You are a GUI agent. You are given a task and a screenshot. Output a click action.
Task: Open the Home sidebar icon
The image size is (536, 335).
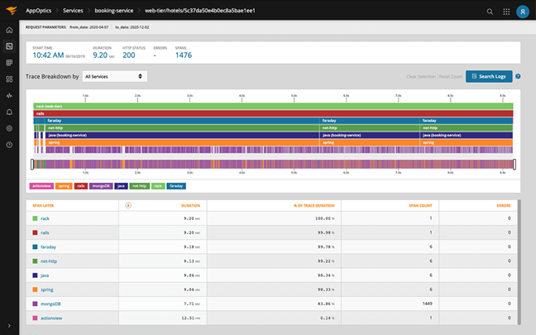9,30
